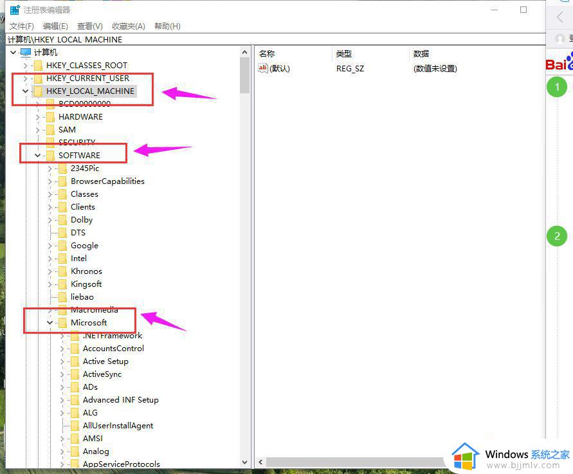Select the Intel folder icon
Screen dimensions: 573x474
[63, 259]
